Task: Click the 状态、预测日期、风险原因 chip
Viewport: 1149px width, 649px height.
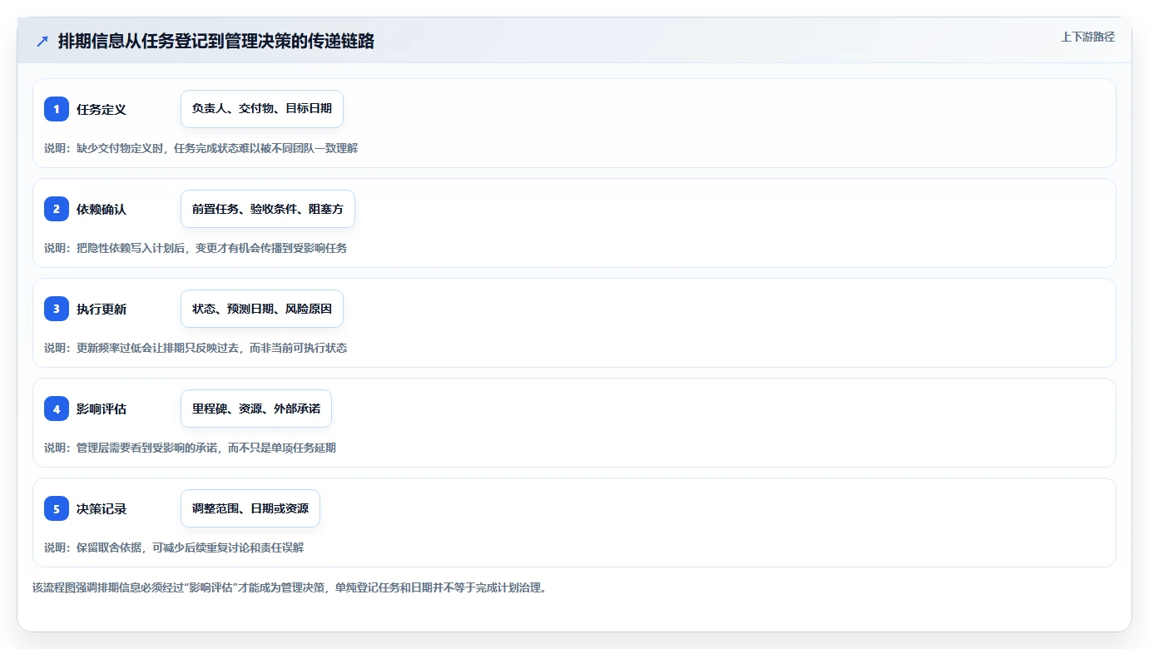Action: coord(262,309)
